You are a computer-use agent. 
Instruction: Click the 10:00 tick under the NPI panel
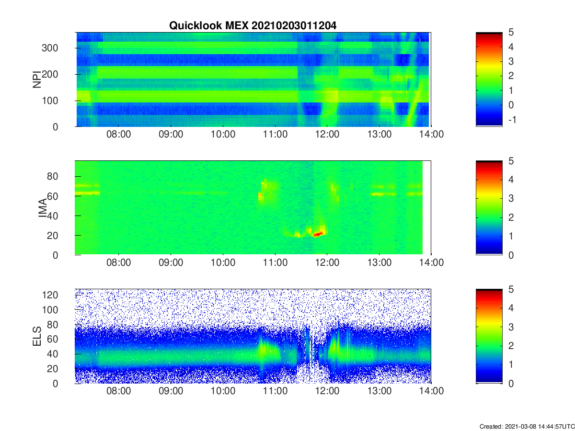223,135
